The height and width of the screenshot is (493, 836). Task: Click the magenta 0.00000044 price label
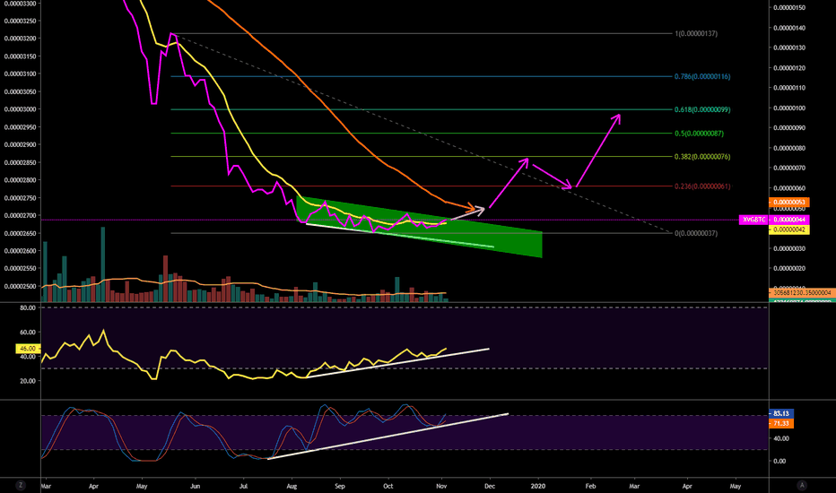coord(789,220)
